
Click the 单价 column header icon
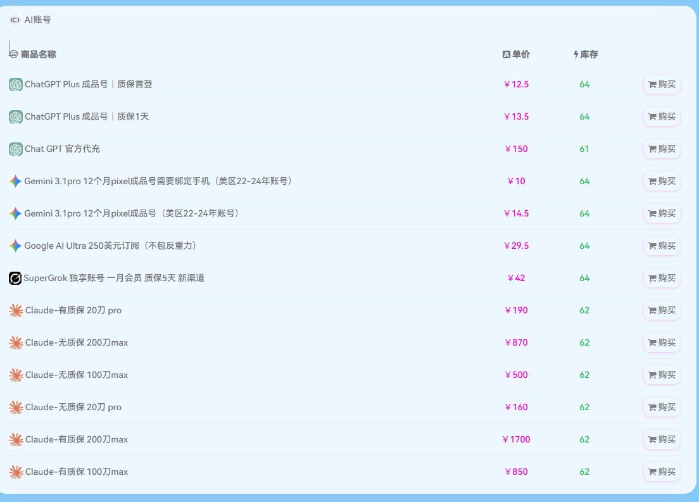[x=506, y=54]
